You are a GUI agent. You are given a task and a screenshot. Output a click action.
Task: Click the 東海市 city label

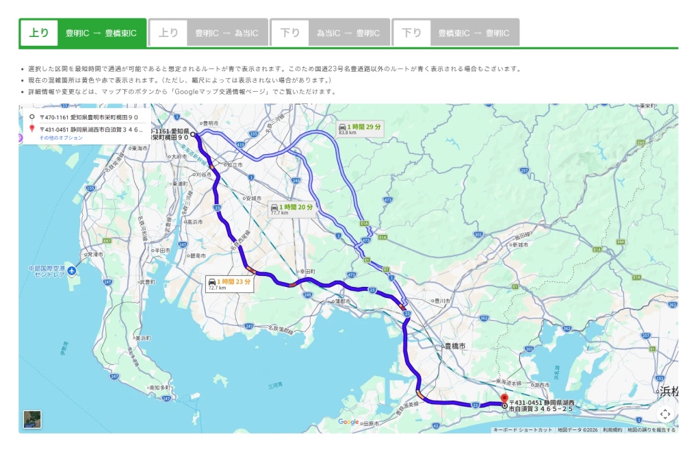click(140, 148)
